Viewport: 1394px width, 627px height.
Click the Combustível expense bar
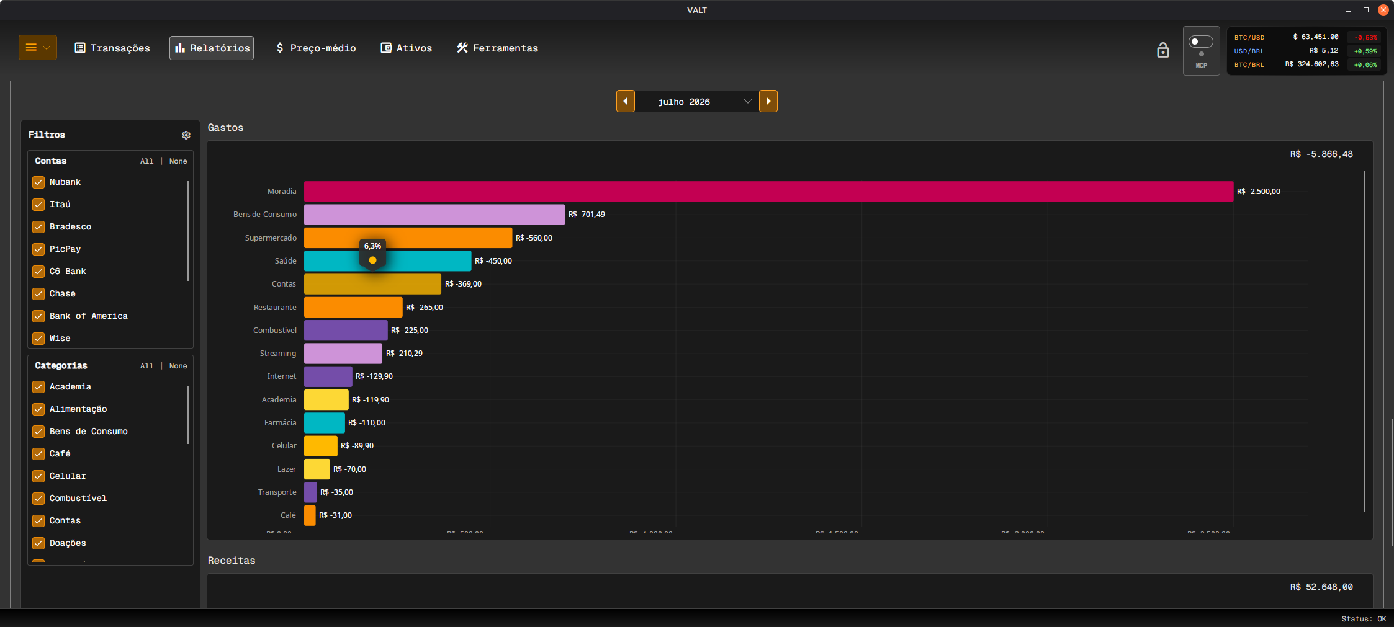tap(346, 331)
